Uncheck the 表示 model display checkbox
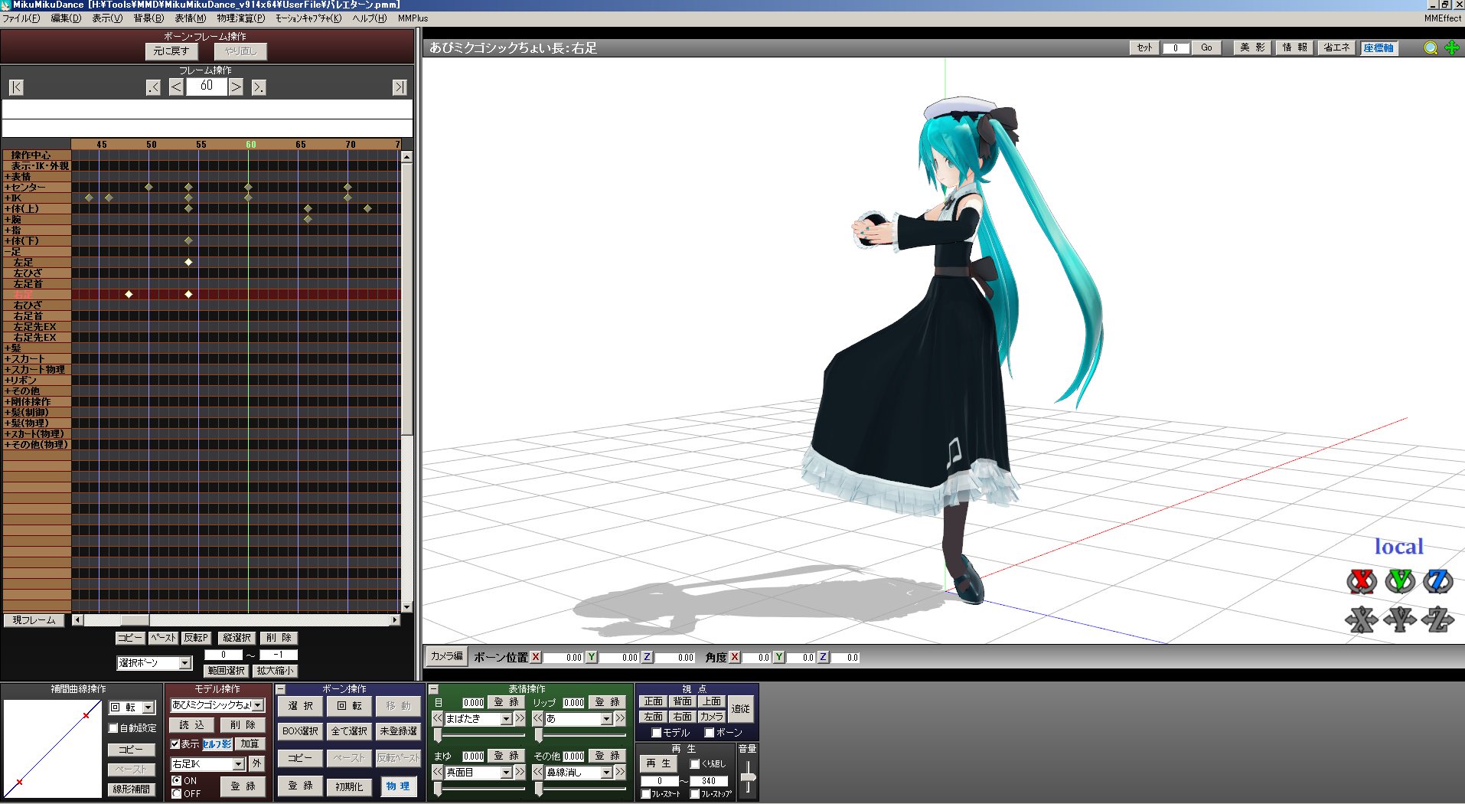This screenshot has width=1465, height=804. coord(175,744)
